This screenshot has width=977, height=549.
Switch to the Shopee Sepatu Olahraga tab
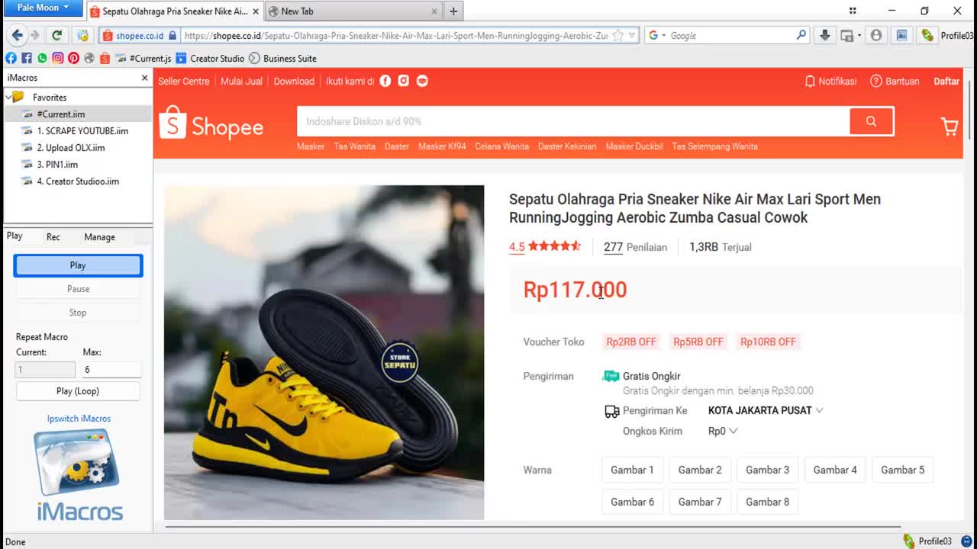175,11
